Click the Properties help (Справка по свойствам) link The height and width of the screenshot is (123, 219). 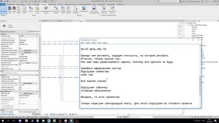click(7, 114)
